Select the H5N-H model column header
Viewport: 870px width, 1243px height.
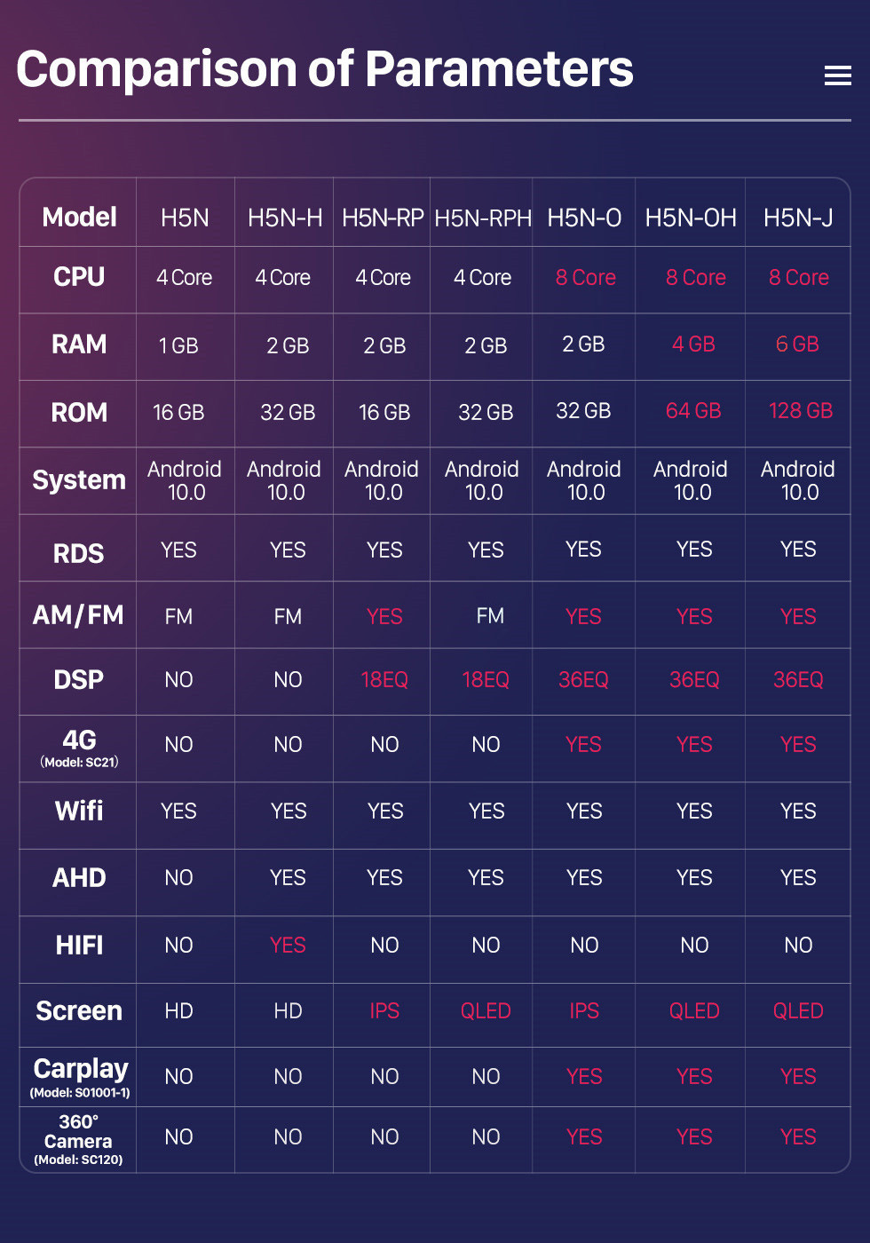click(x=285, y=218)
